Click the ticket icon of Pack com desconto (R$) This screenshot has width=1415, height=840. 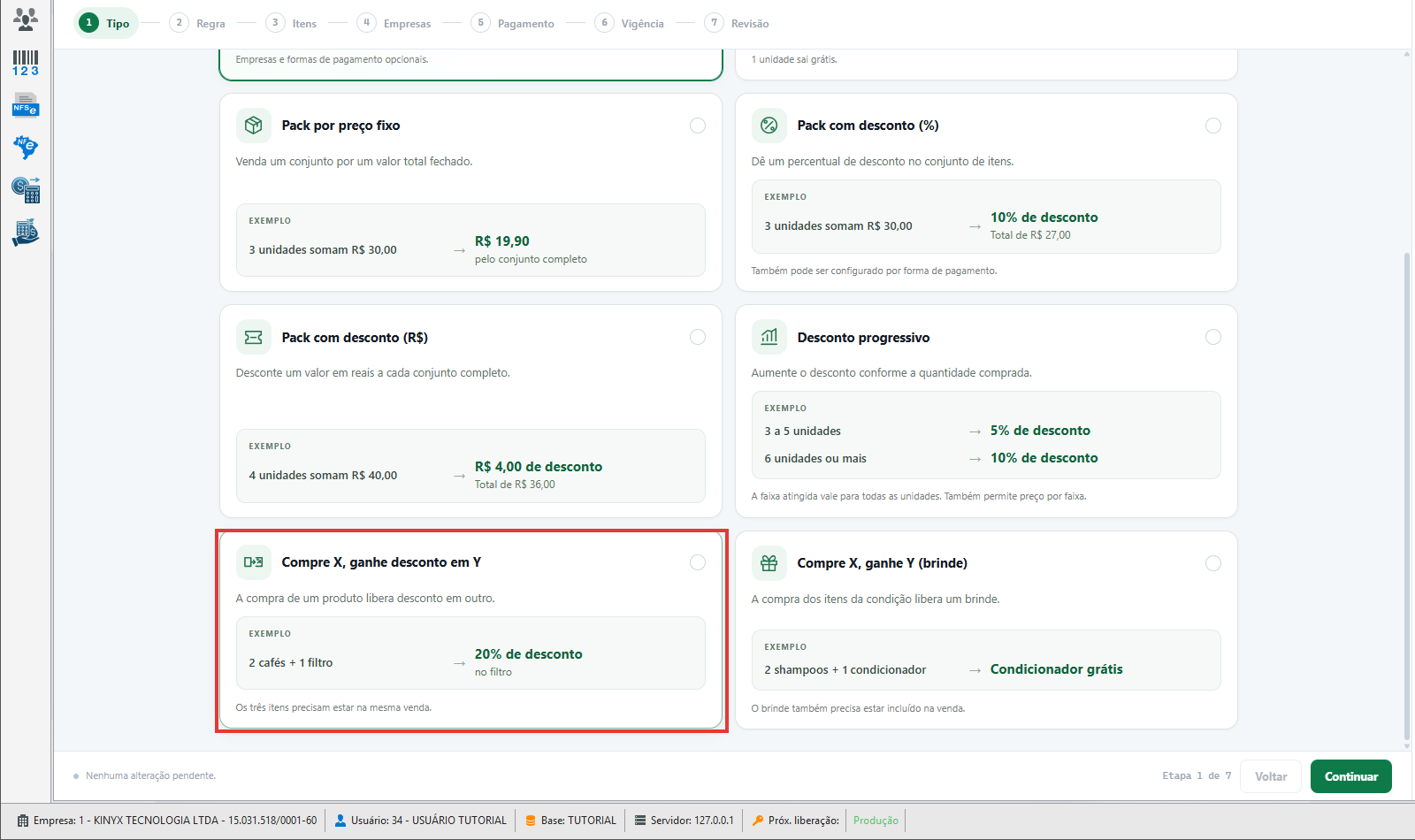coord(254,338)
